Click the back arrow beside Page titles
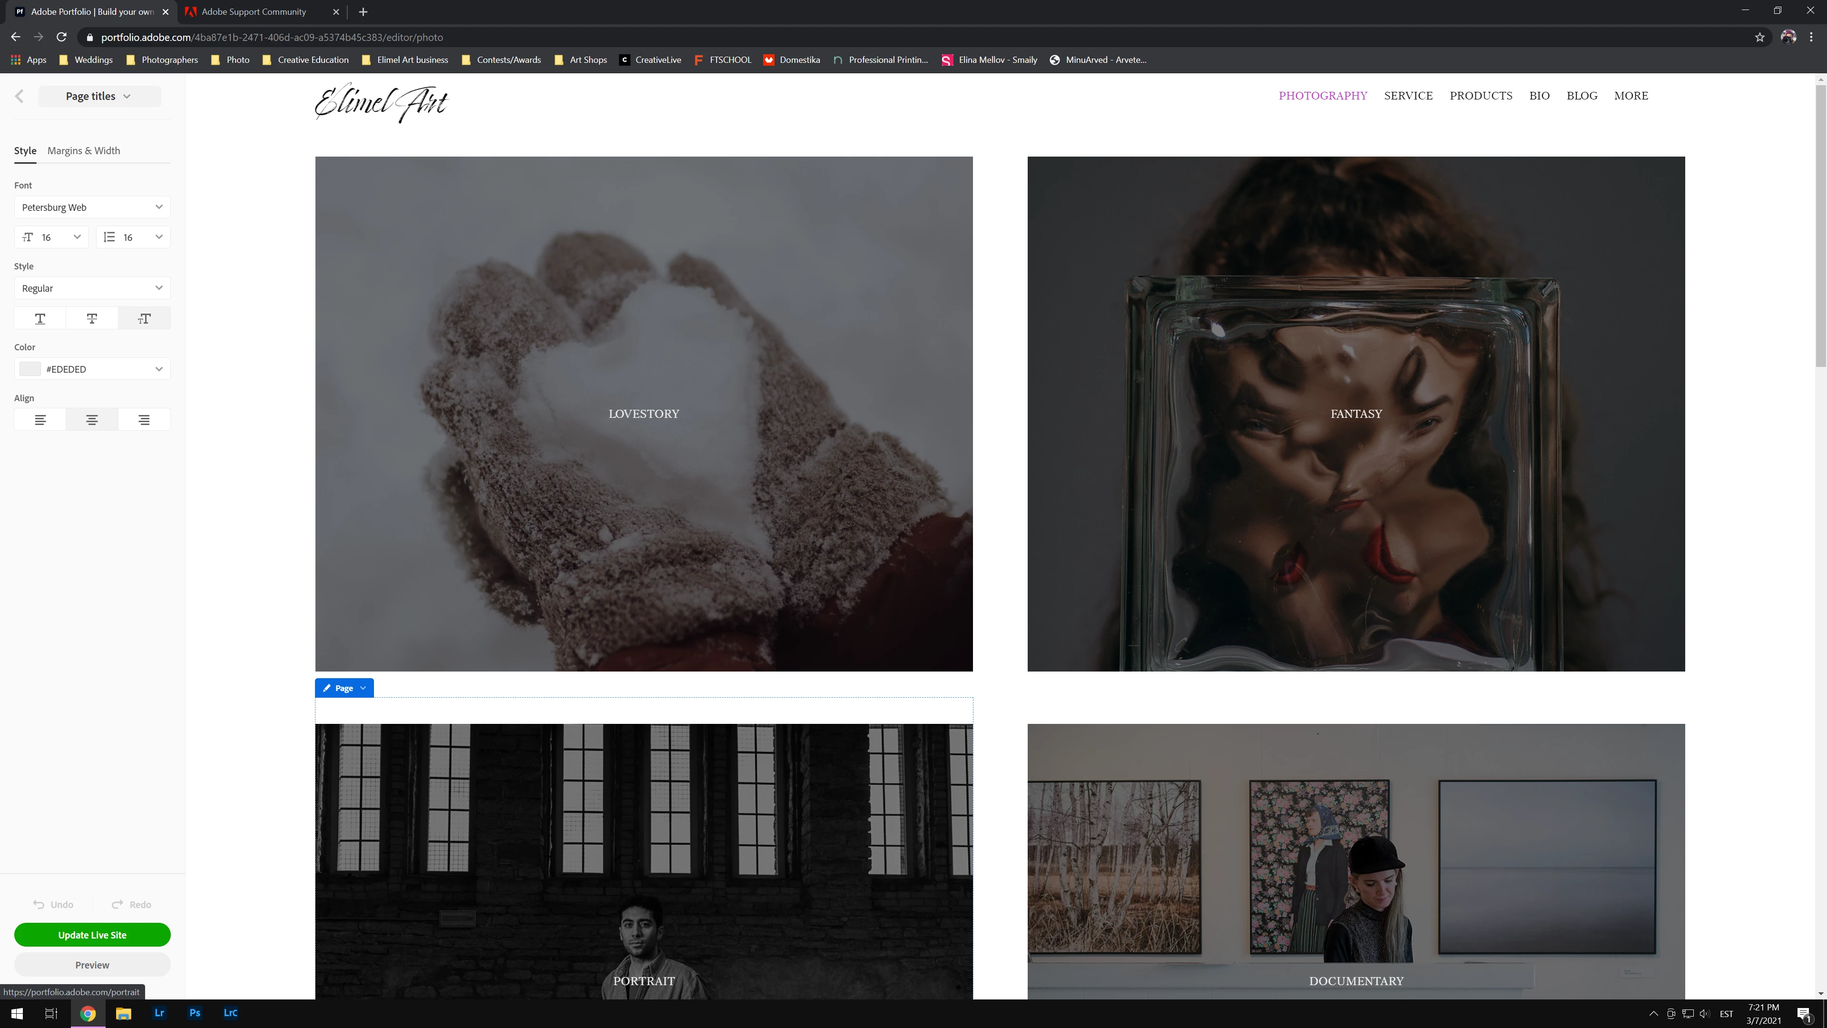 pyautogui.click(x=19, y=97)
